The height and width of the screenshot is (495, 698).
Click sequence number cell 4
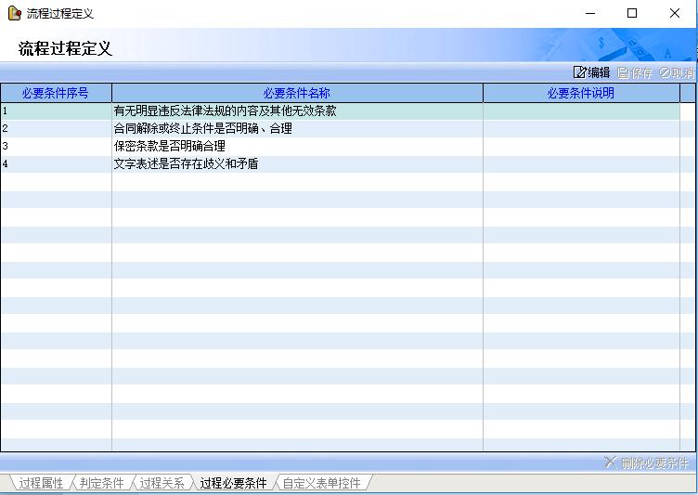tap(56, 163)
